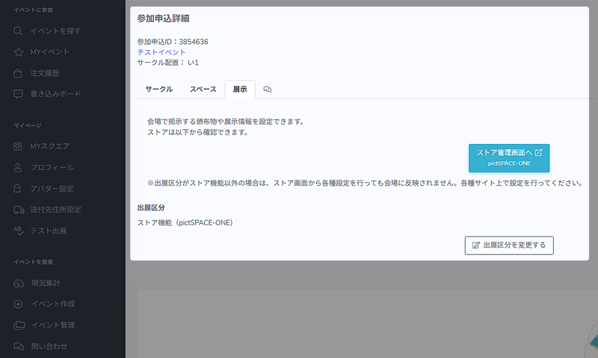The height and width of the screenshot is (358, 598).
Task: Click the AB icon for テスト出展
Action: [x=19, y=230]
